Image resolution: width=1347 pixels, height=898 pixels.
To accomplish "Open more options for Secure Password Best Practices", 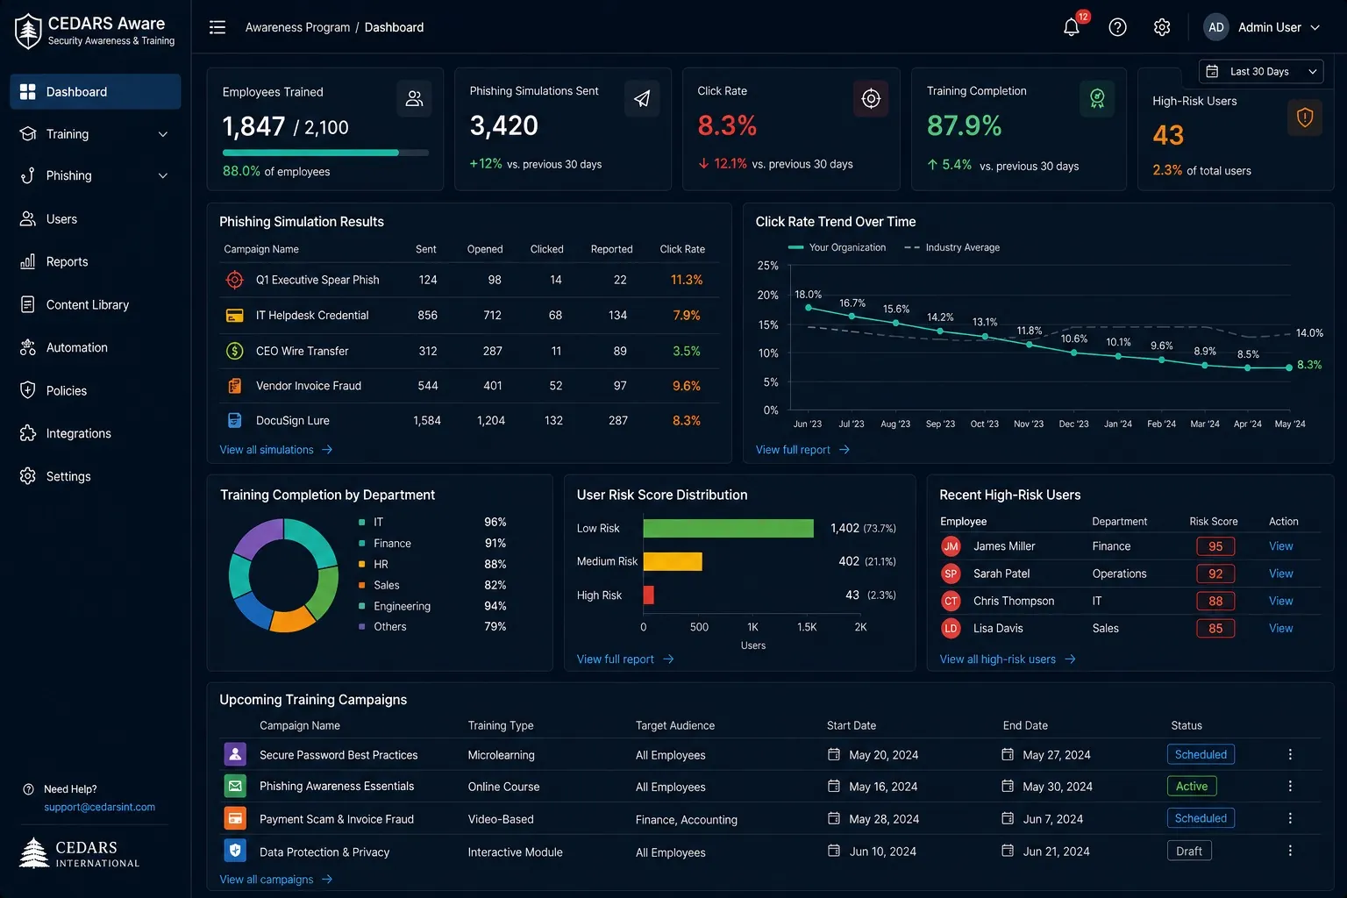I will pyautogui.click(x=1290, y=754).
